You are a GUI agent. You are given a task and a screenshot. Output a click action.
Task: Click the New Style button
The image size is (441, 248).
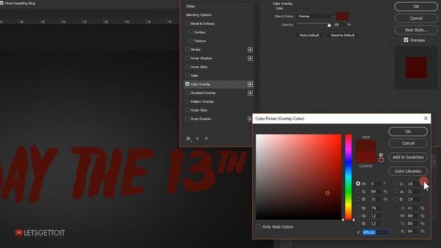pyautogui.click(x=416, y=30)
